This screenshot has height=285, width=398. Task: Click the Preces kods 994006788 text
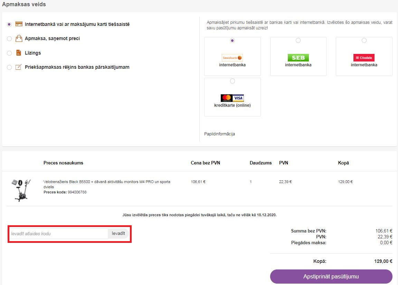coord(65,192)
